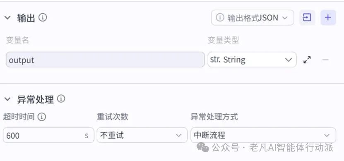Expand the output variable editor arrows icon

(x=307, y=60)
